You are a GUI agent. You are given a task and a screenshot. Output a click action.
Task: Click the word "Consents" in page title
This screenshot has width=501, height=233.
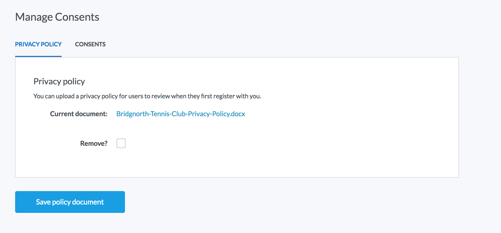click(77, 17)
